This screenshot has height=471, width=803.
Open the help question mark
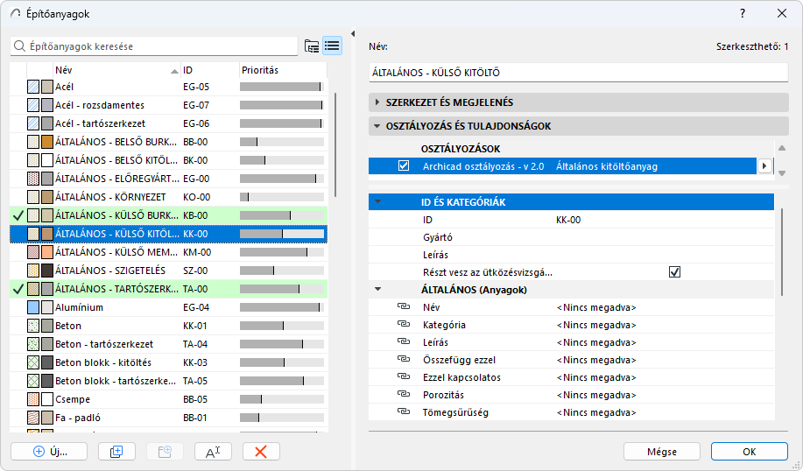(743, 14)
